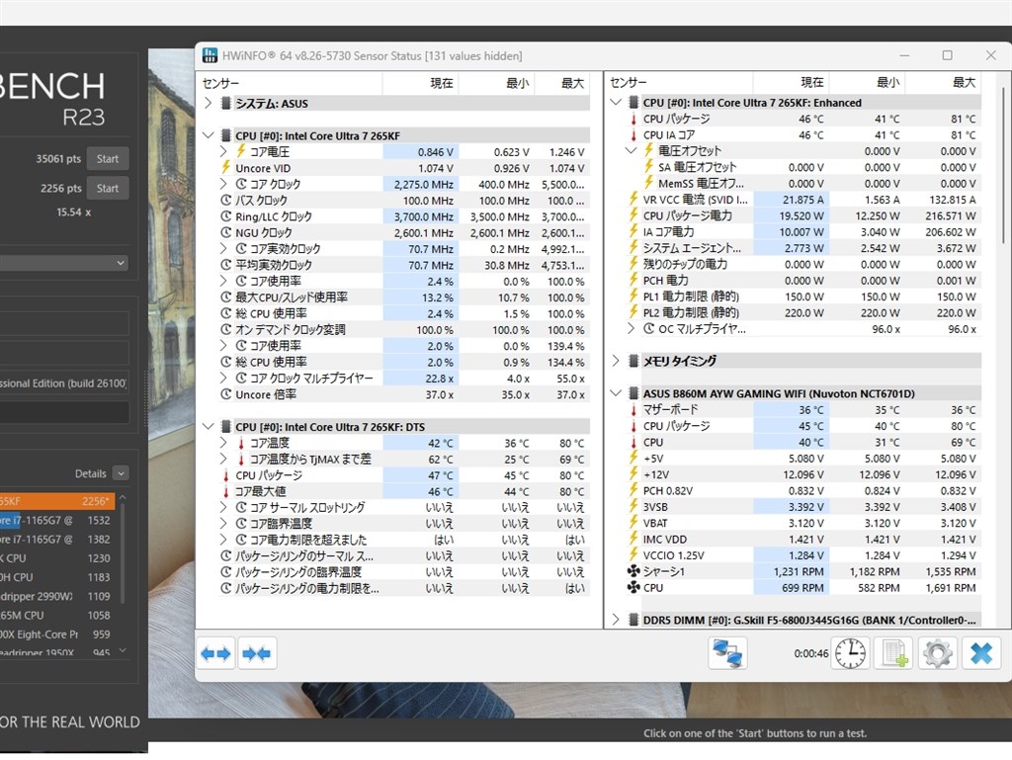This screenshot has width=1012, height=760.
Task: Close the sensor window with the blue X icon
Action: coord(979,652)
